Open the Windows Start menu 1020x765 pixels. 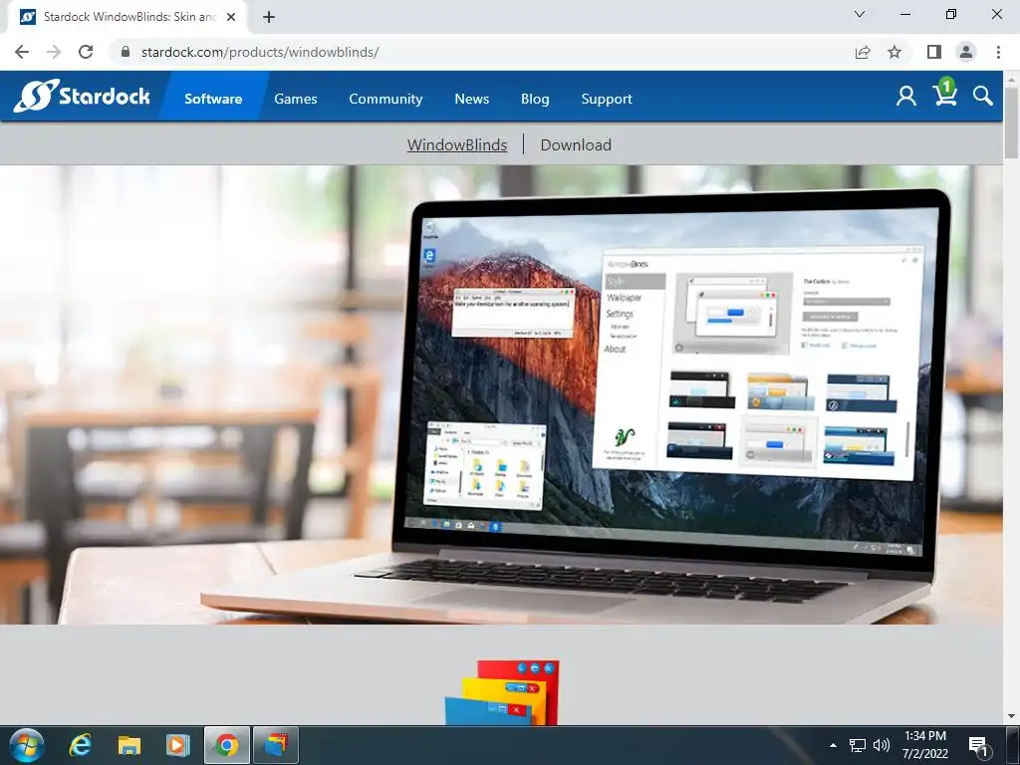point(27,745)
